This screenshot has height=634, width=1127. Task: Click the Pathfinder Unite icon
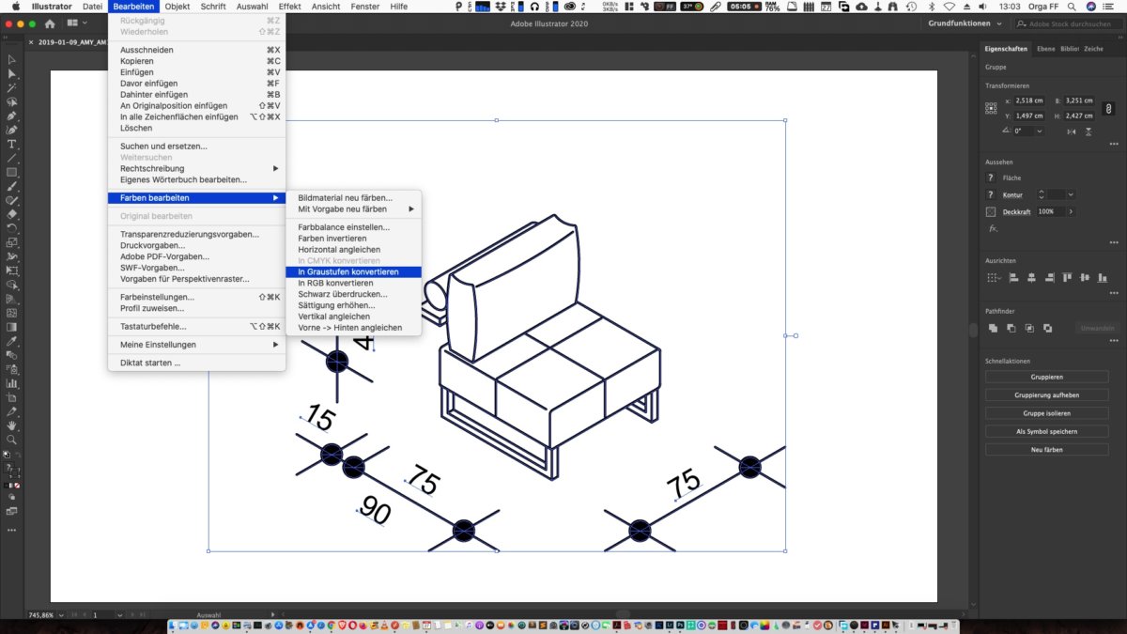(993, 328)
